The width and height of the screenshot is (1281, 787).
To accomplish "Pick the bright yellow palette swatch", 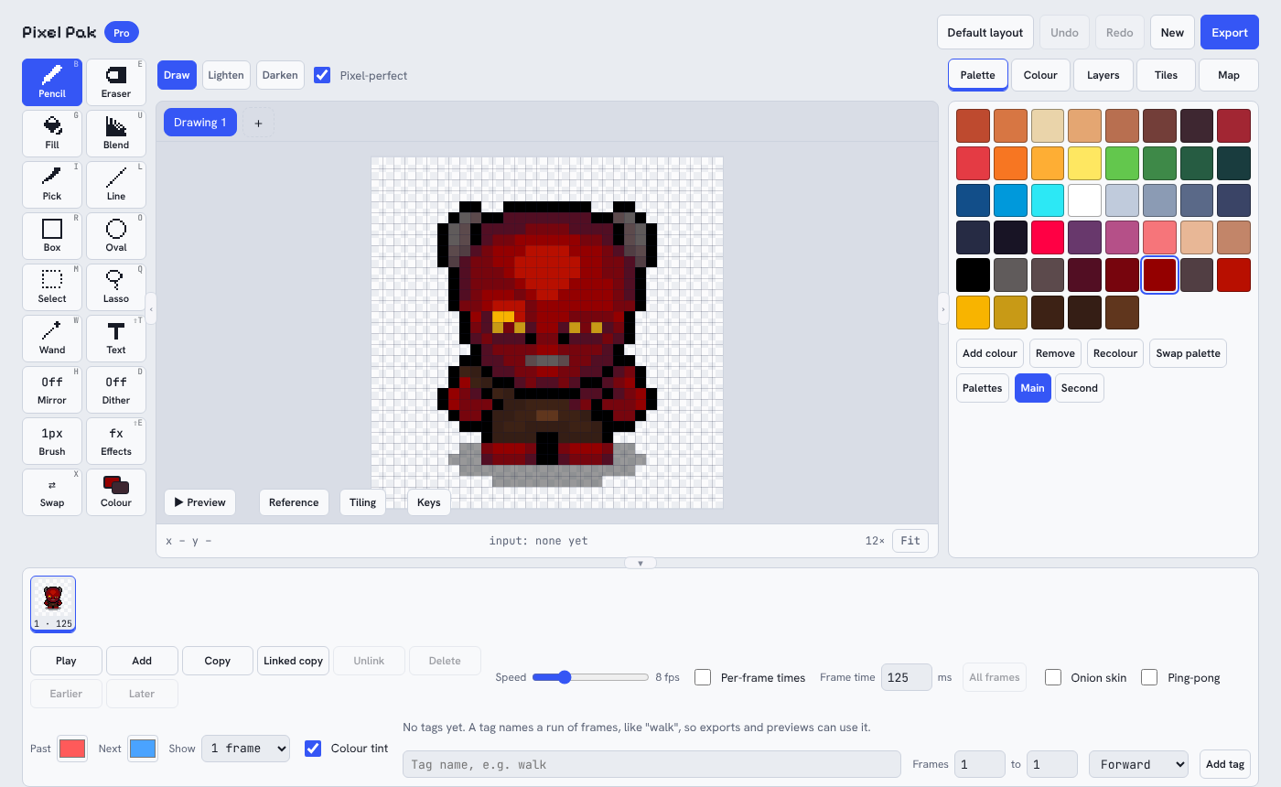I will click(1084, 163).
